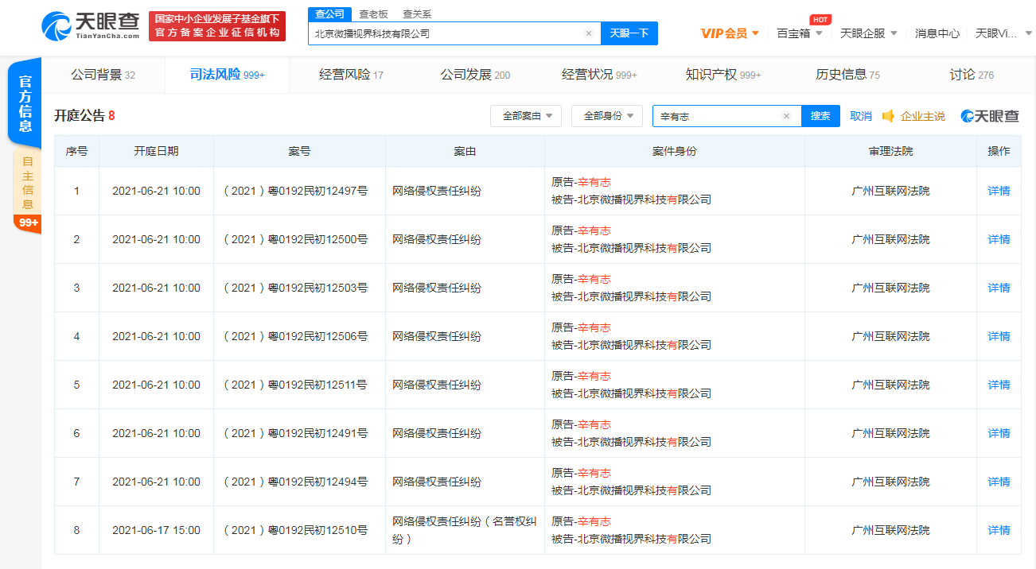Click the 天眼查 logo beside 企业主说
This screenshot has height=569, width=1036.
[990, 116]
